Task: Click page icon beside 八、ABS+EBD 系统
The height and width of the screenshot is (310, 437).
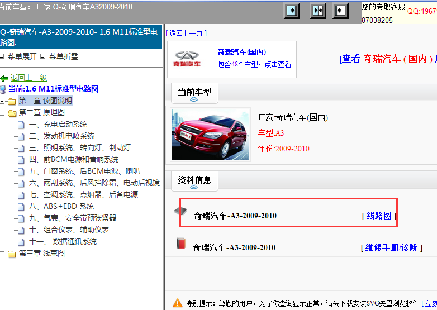Action: coord(21,207)
